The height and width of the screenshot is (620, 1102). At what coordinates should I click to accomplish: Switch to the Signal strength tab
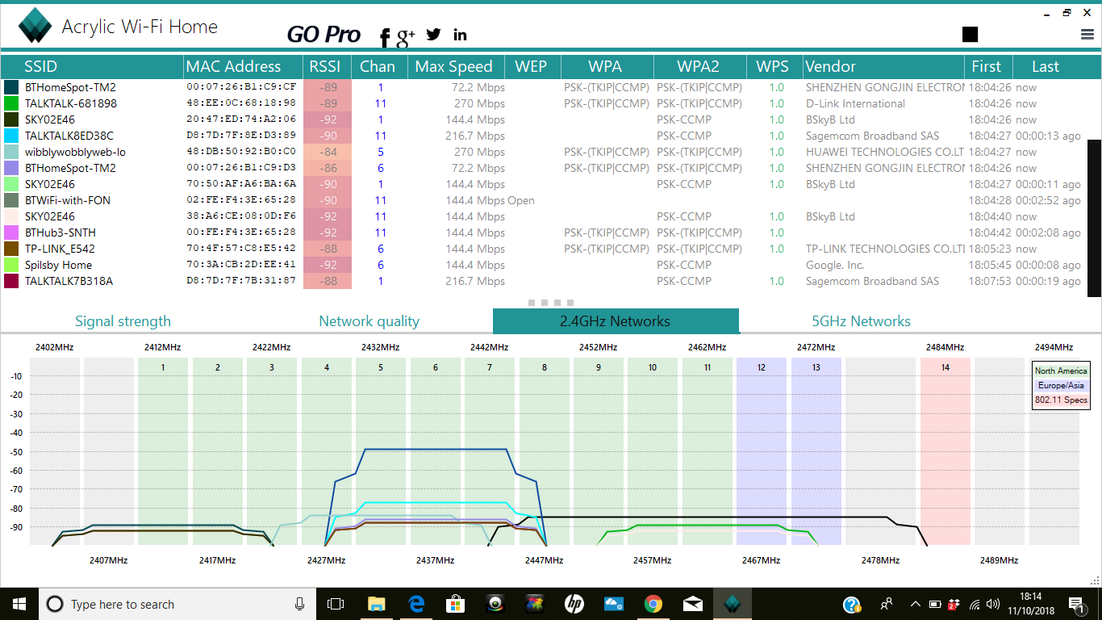pos(123,321)
